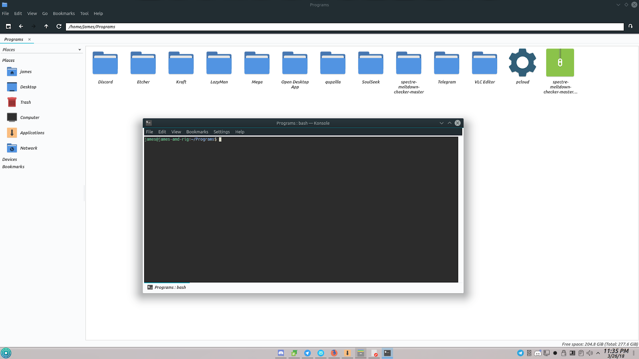
Task: Open the volume control in system tray
Action: (x=590, y=353)
